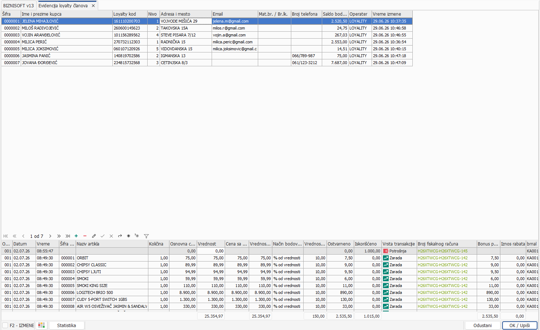Edit the record with the pencil icon
Image resolution: width=540 pixels, height=330 pixels.
coord(94,236)
